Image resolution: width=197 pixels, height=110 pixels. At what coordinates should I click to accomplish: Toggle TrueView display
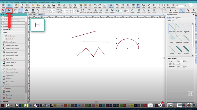(111, 6)
